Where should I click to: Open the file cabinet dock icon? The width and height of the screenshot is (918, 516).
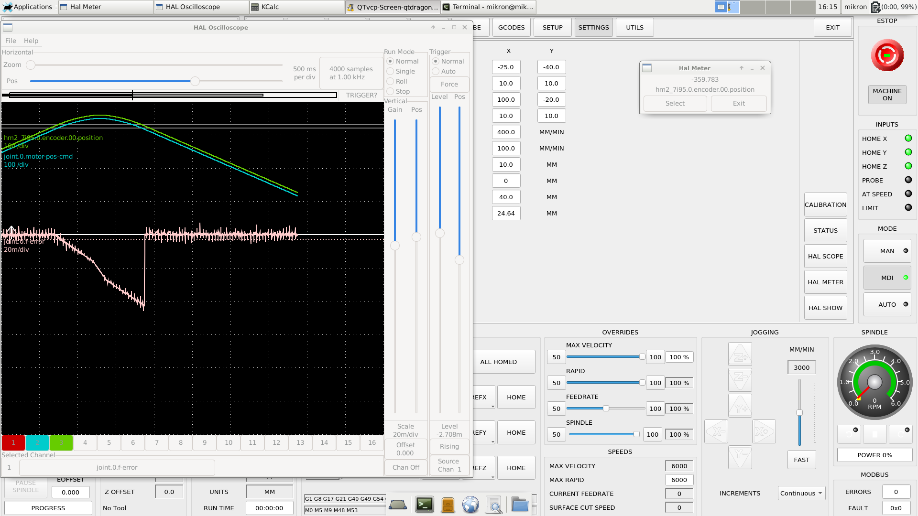point(448,505)
